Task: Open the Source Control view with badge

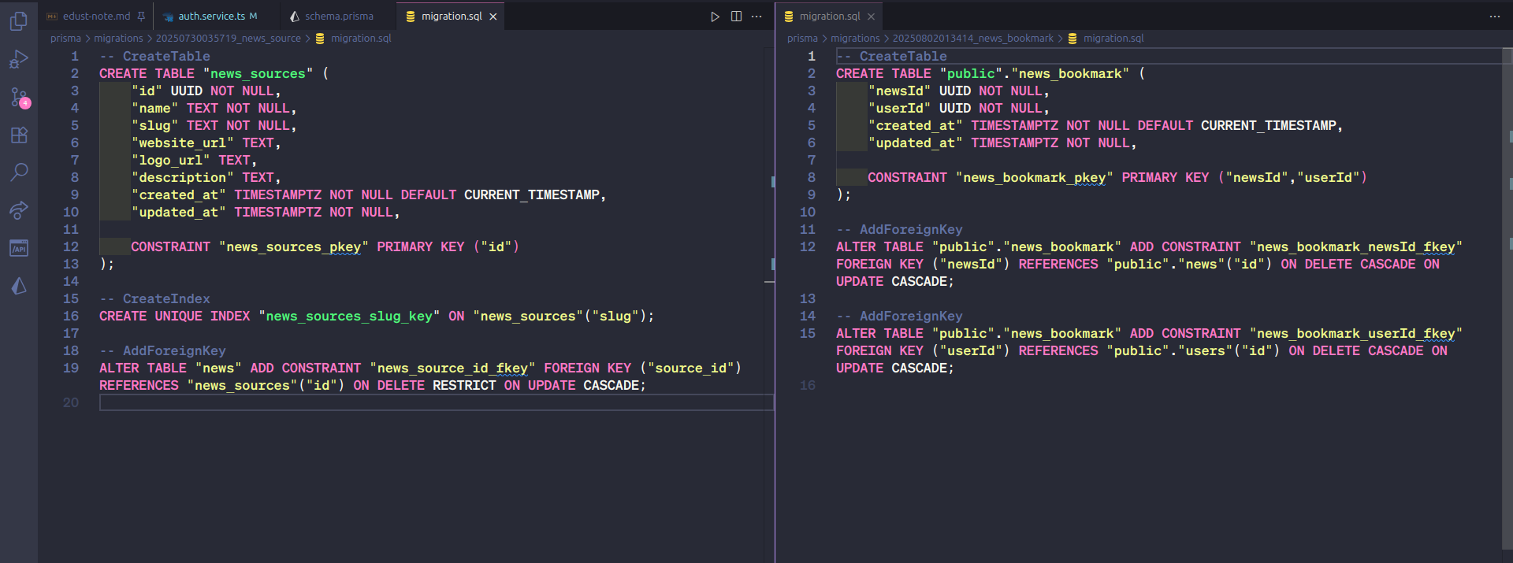Action: (19, 97)
